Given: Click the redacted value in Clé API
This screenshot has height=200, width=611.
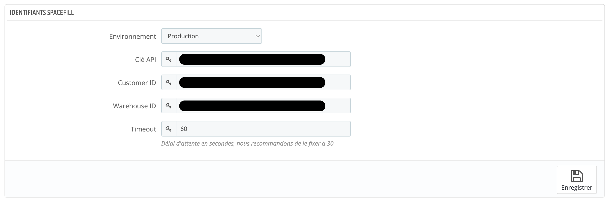Looking at the screenshot, I should click(252, 59).
